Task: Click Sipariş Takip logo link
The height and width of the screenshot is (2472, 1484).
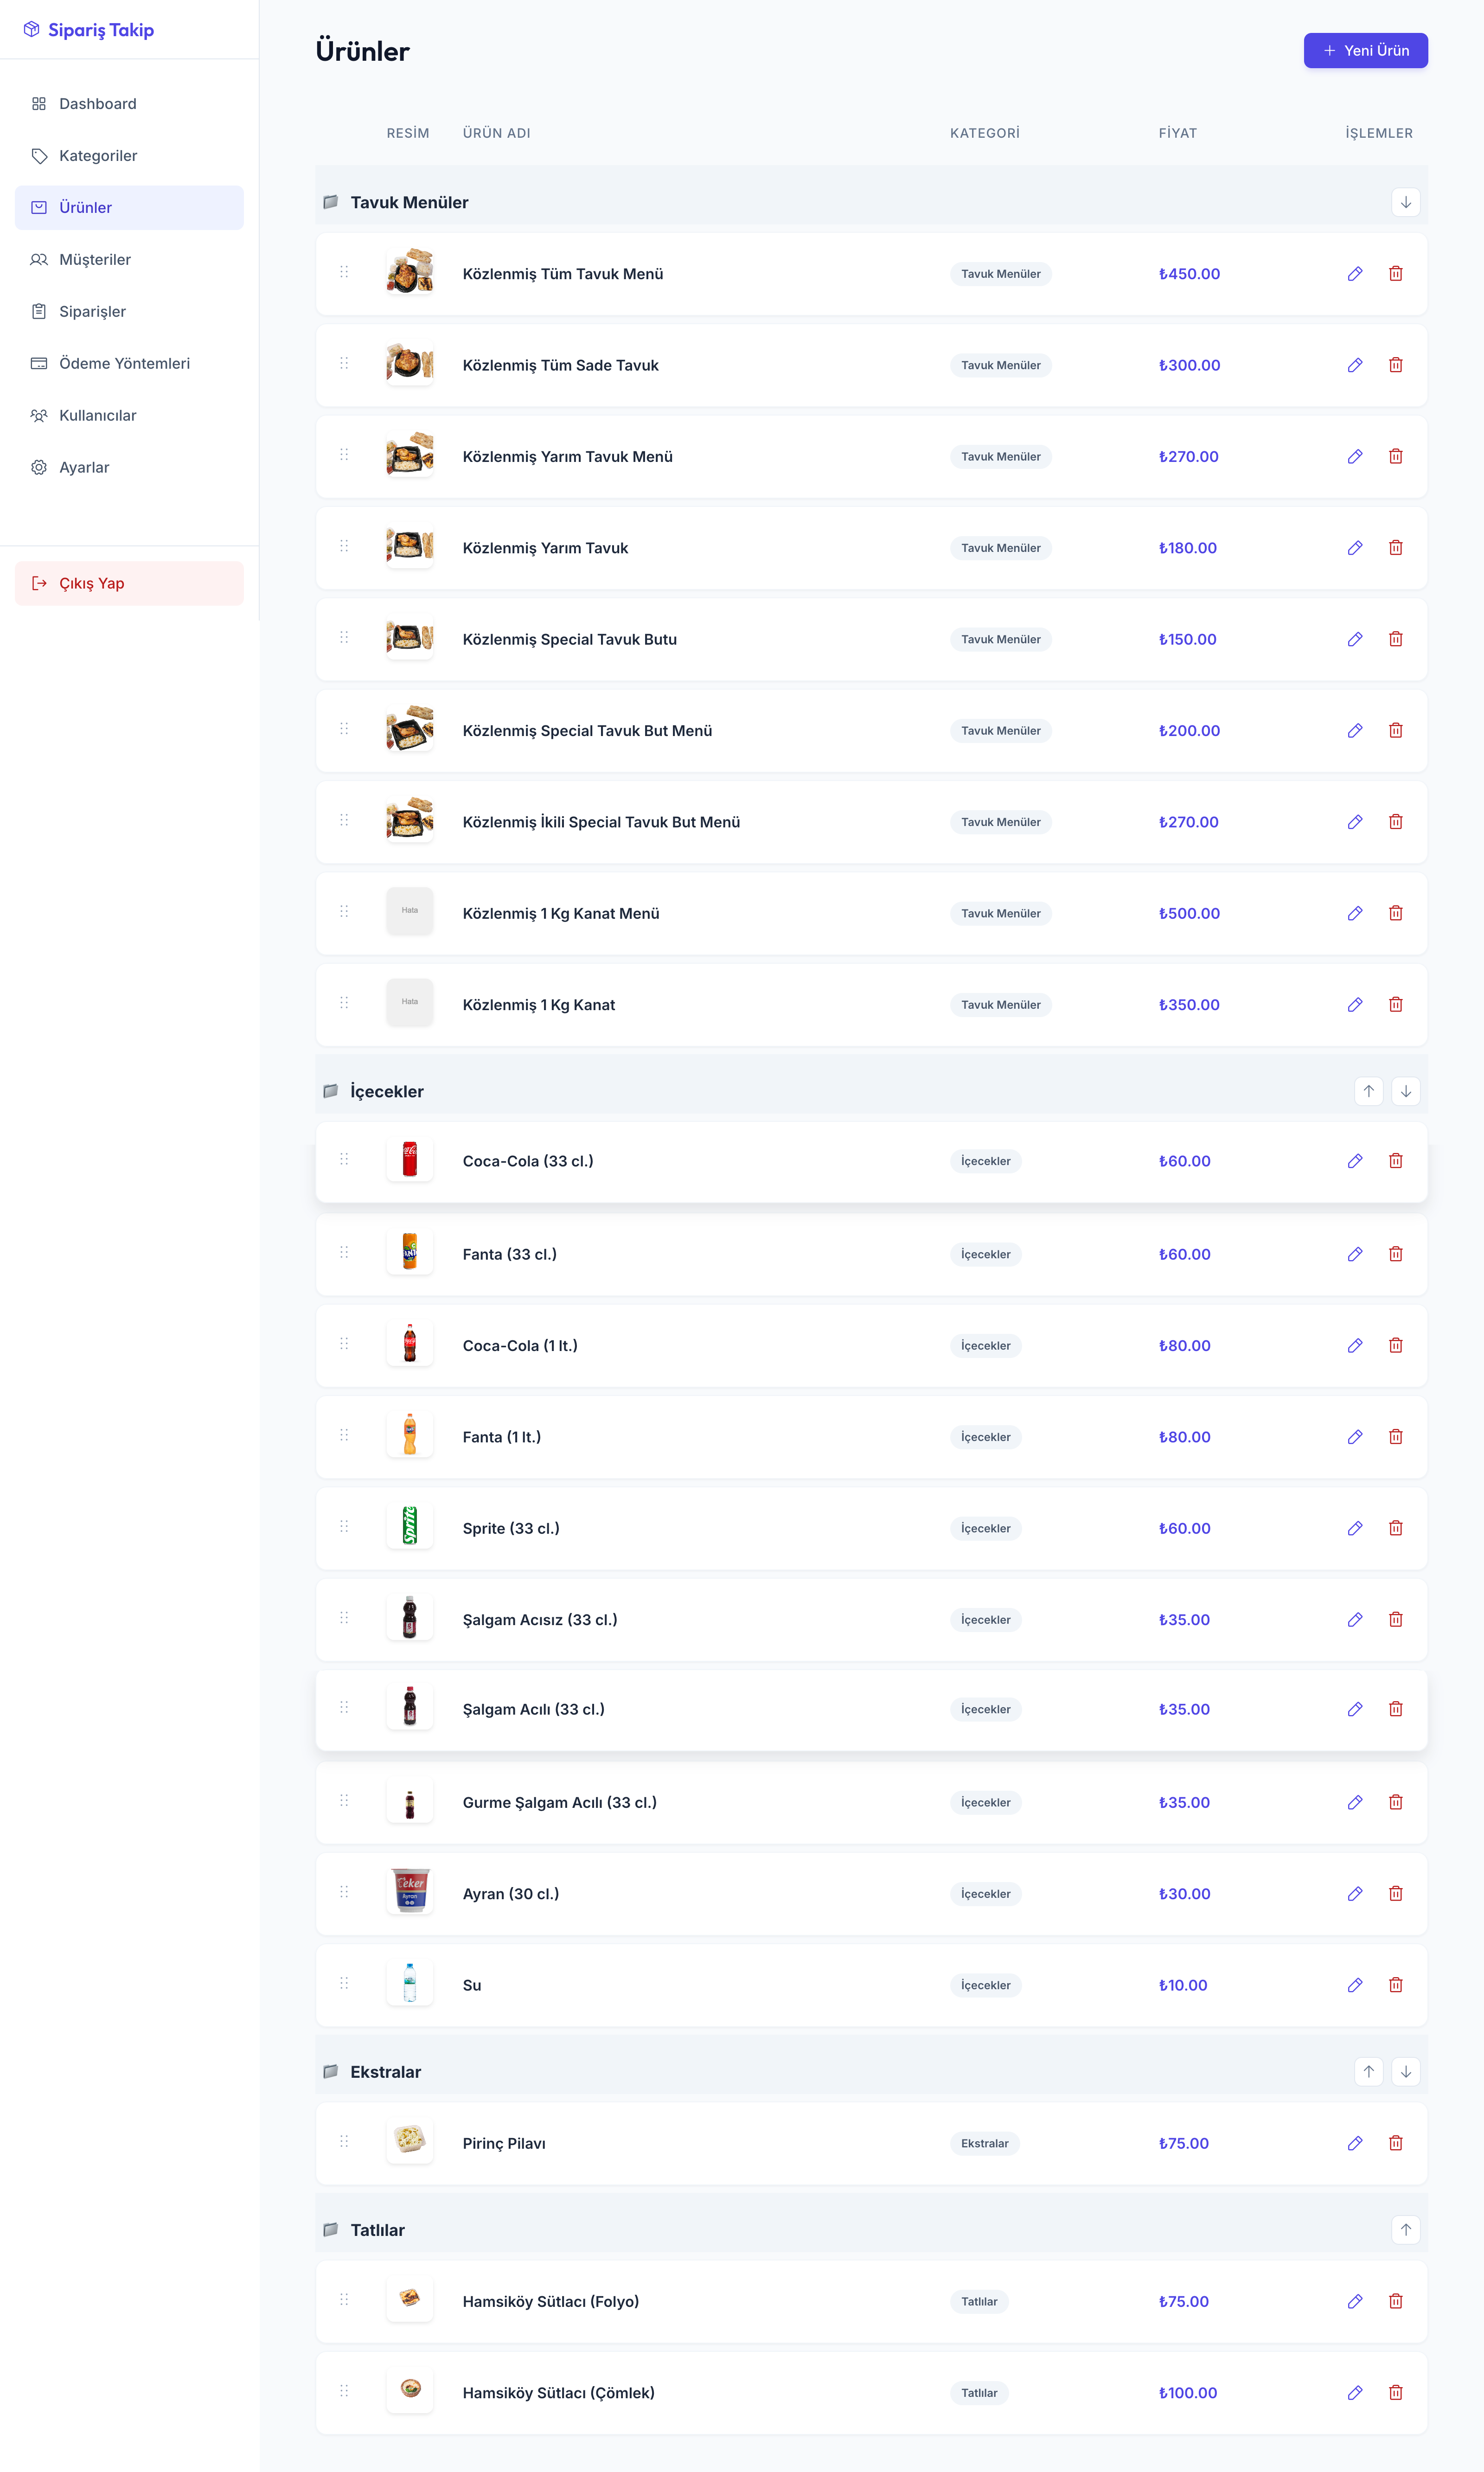Action: [x=89, y=30]
